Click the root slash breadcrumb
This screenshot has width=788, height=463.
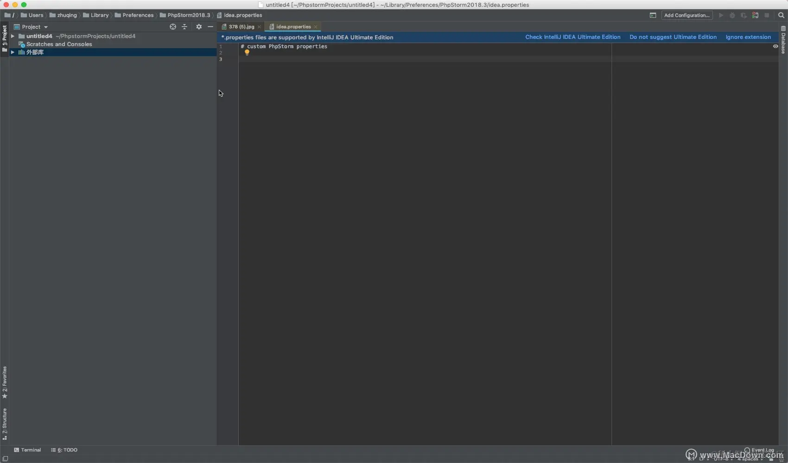click(9, 15)
